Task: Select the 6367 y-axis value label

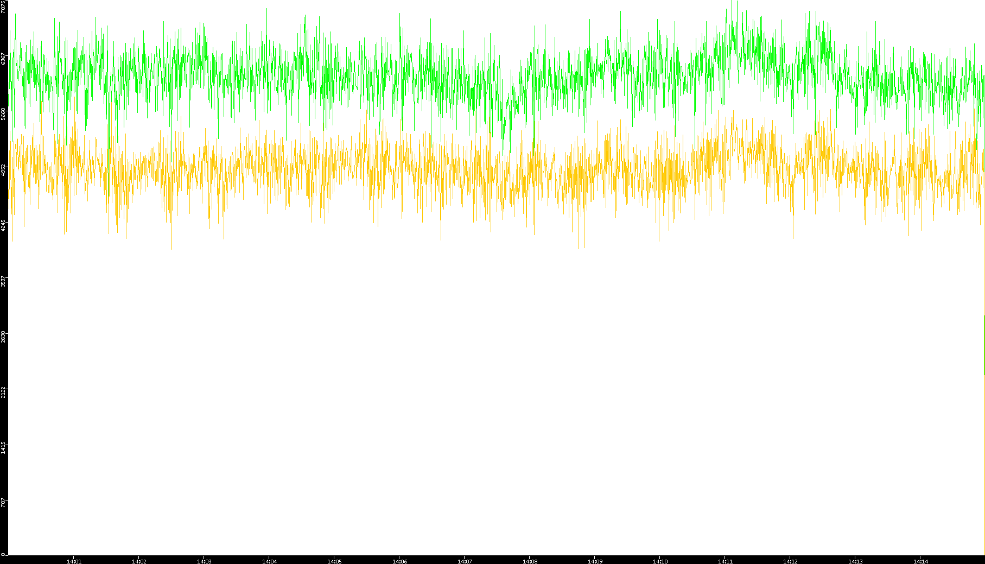Action: coord(4,59)
